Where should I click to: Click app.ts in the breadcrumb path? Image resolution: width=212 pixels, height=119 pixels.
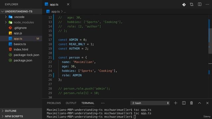[x=55, y=12]
